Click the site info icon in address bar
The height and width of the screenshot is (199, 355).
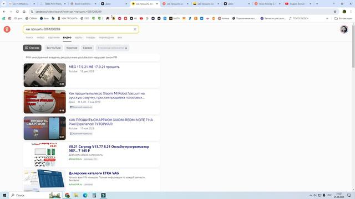point(32,12)
